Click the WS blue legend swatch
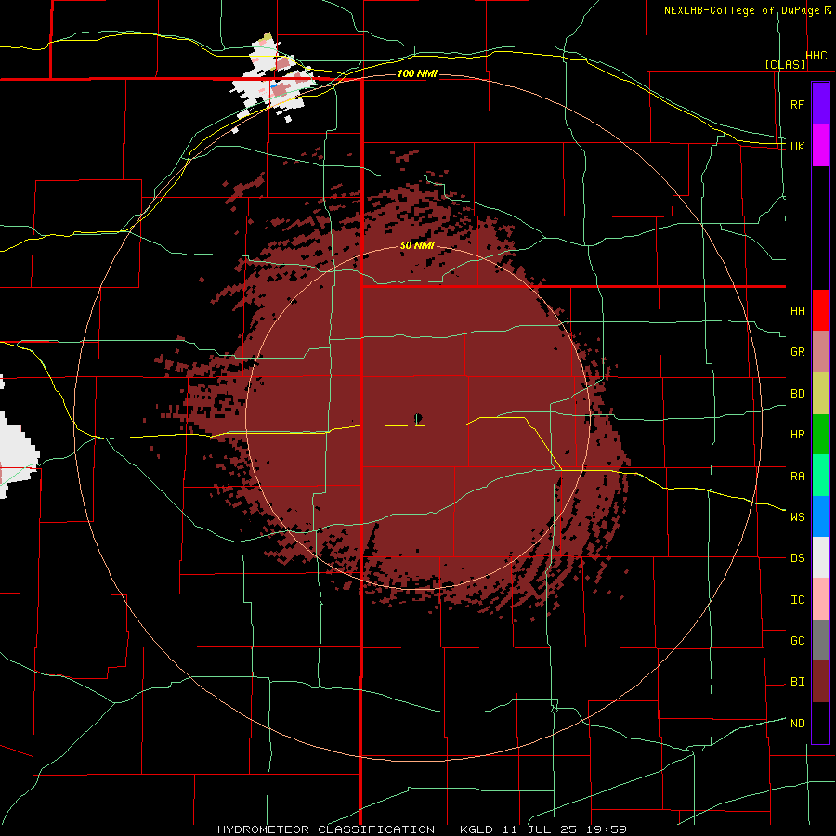 [820, 516]
